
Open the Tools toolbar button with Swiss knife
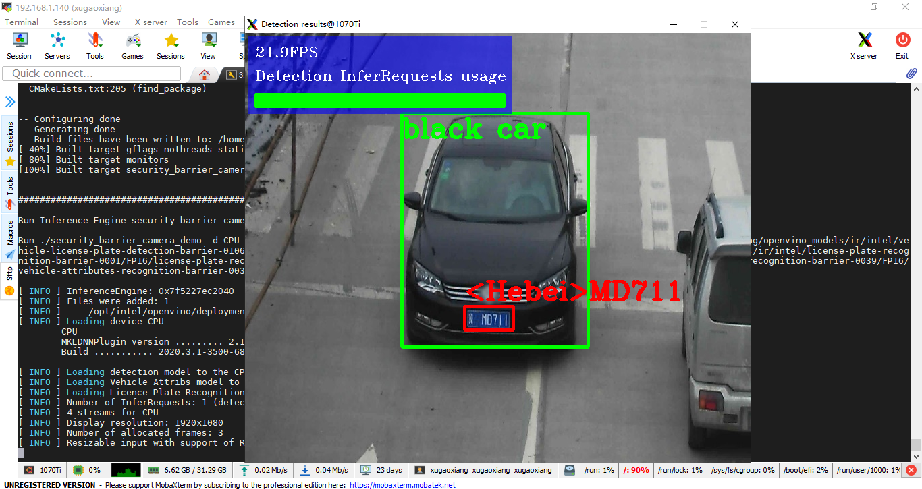[95, 46]
